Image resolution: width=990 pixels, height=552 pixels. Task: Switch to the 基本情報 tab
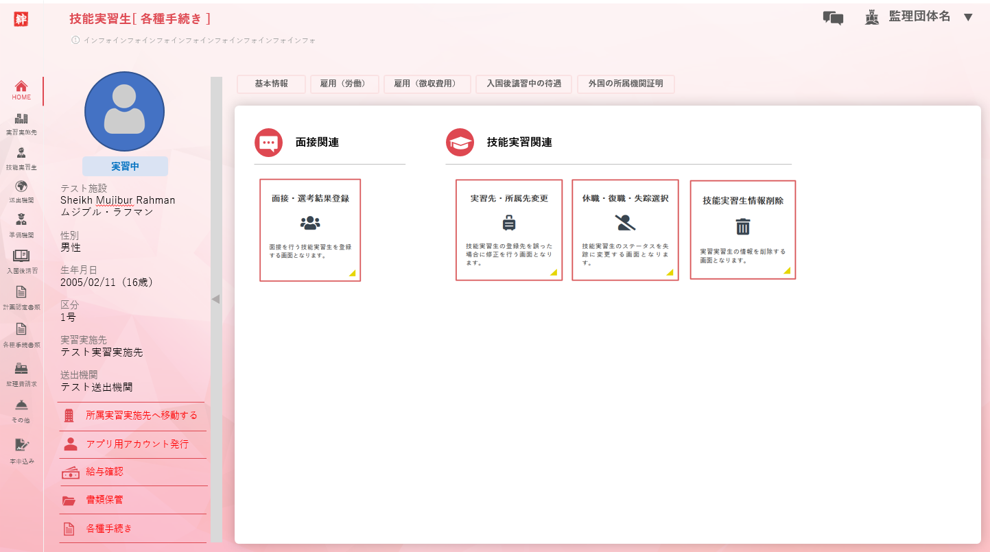271,84
